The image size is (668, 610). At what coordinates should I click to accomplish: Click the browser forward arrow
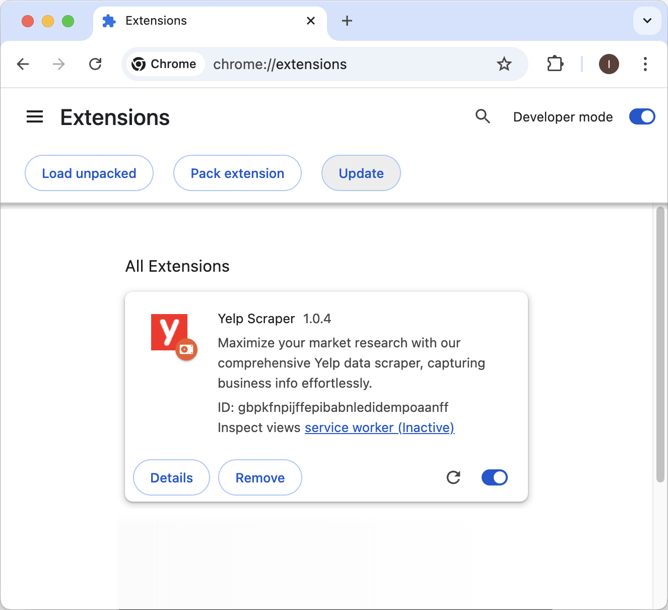point(59,64)
